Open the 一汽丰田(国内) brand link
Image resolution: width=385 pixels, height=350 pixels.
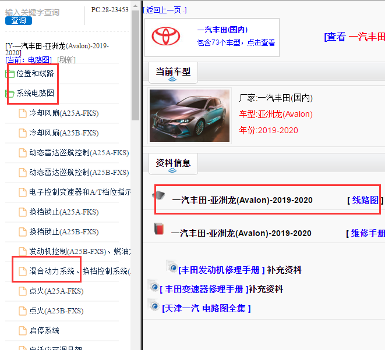[222, 30]
